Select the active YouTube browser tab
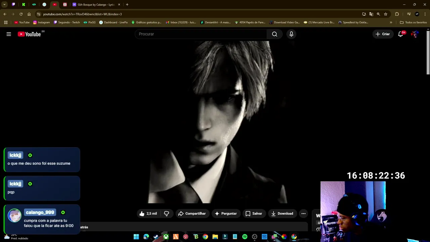Viewport: 430px width, 242px height. point(54,5)
